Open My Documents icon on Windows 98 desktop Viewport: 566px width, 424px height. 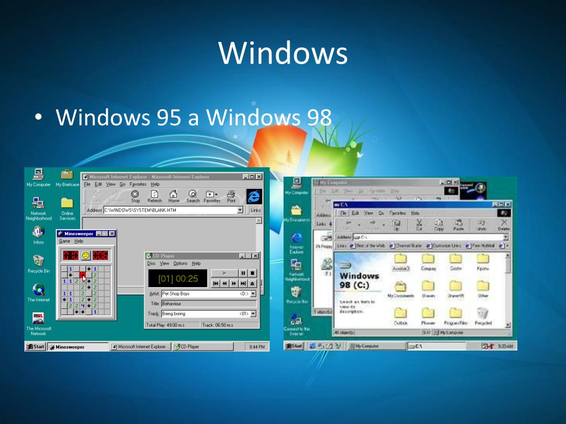coord(296,213)
